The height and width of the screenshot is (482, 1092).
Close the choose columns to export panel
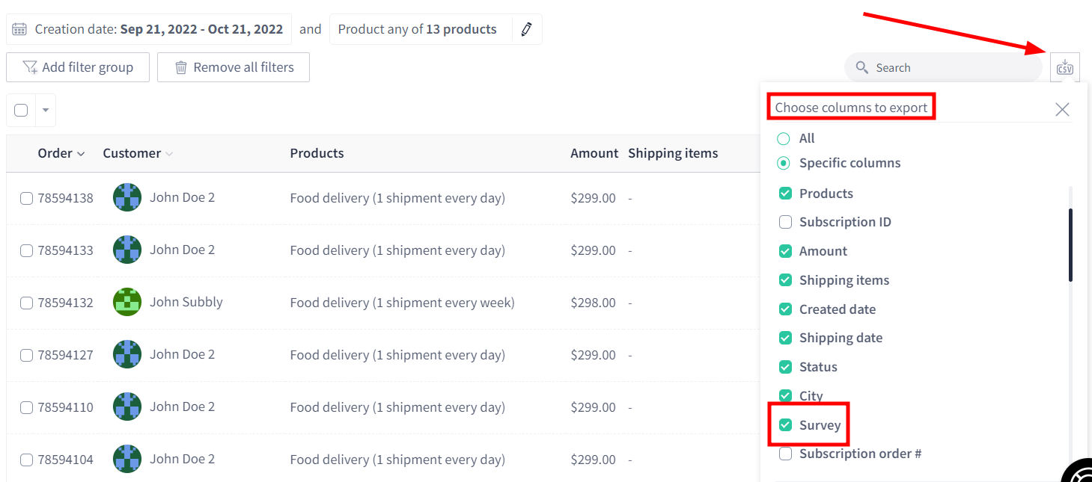point(1062,110)
